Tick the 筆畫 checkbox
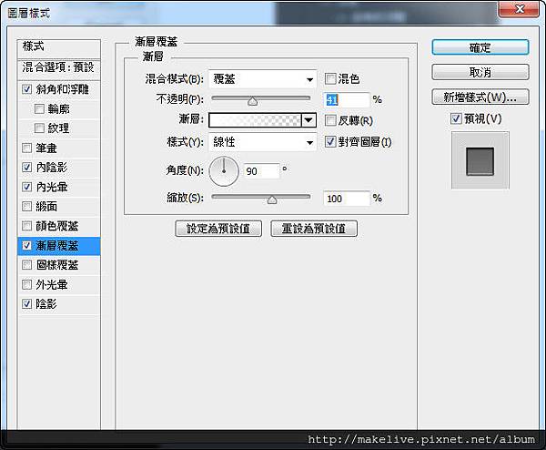This screenshot has height=450, width=546. (26, 148)
